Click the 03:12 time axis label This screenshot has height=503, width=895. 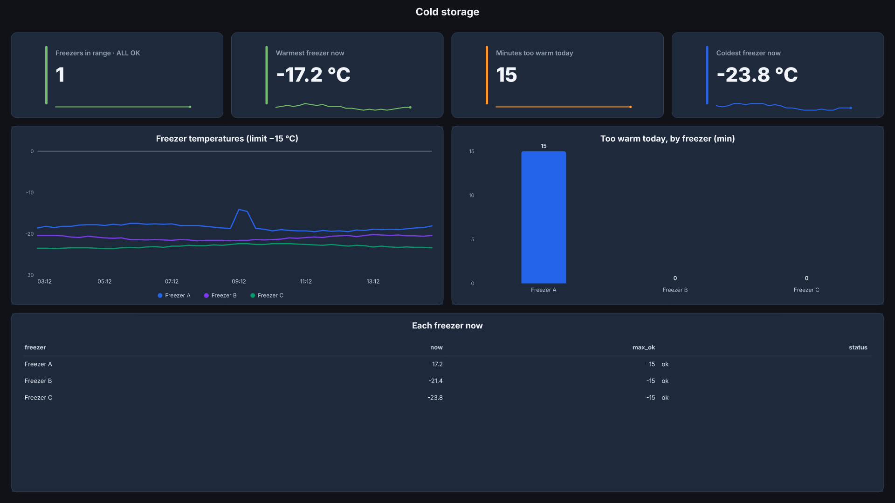point(44,281)
